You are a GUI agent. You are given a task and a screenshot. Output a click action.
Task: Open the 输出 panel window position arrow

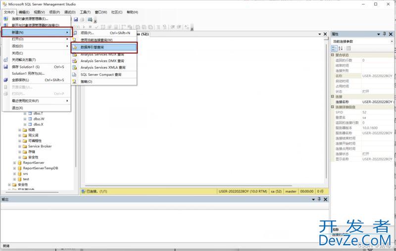point(313,200)
